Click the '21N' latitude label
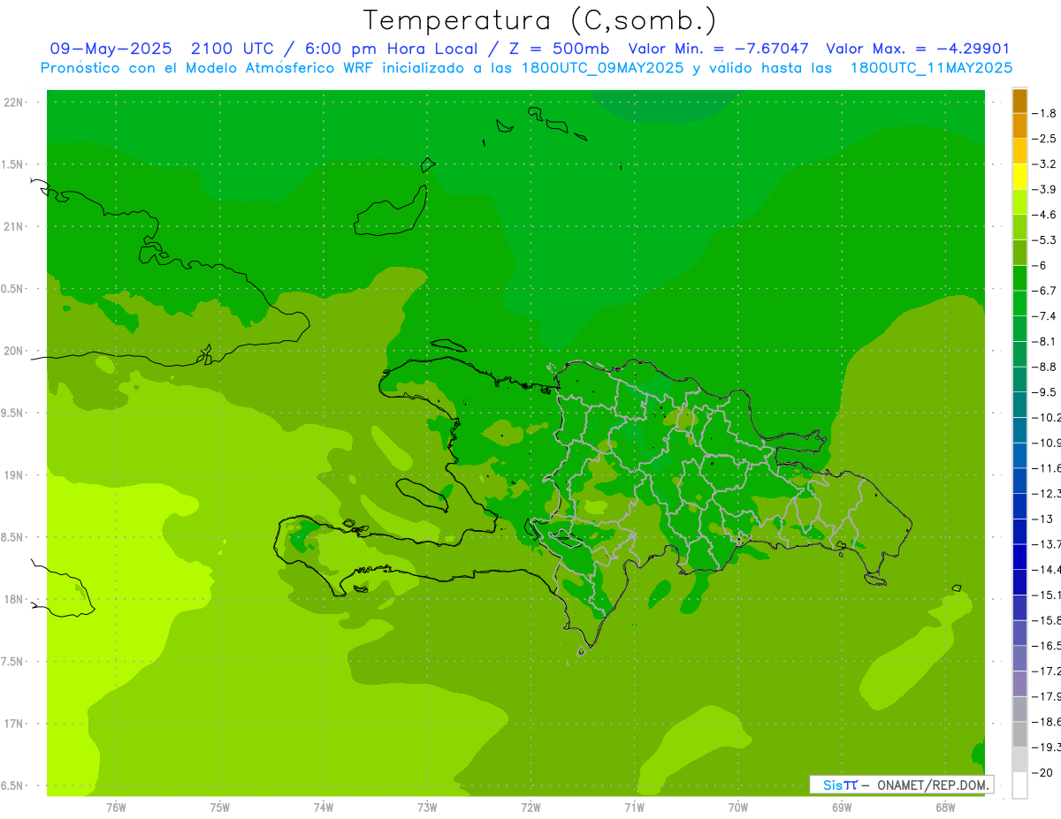This screenshot has width=1061, height=819. click(13, 226)
